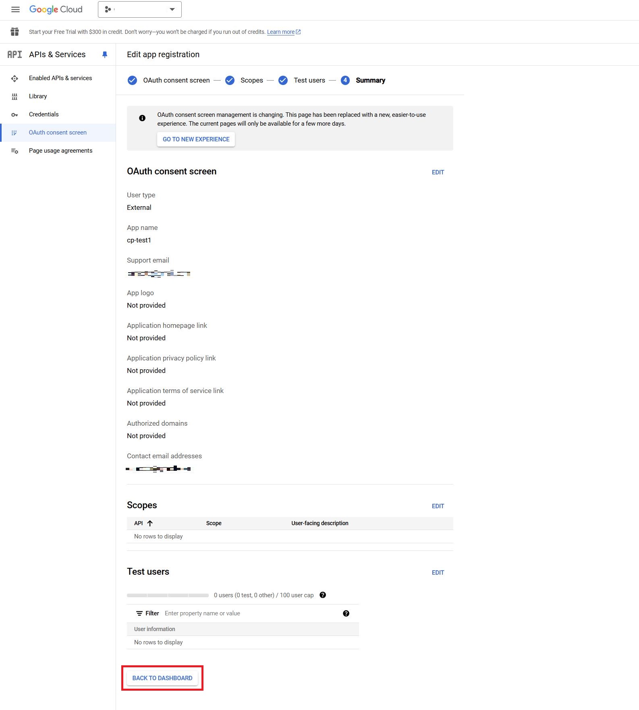Open the project selector dropdown

139,9
